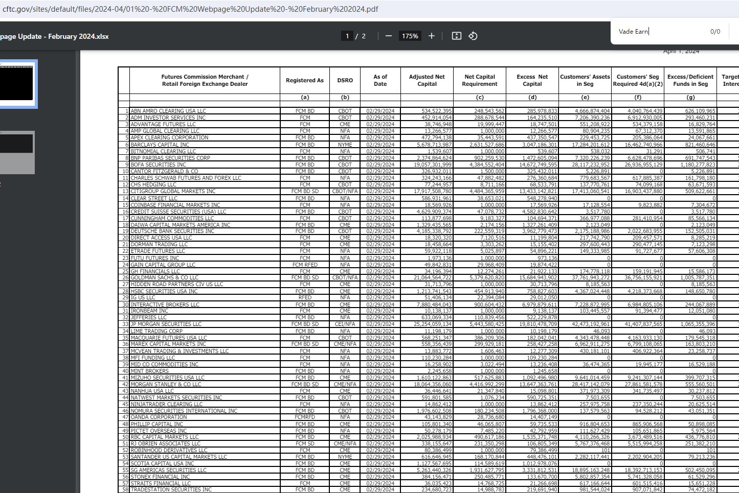Click the '5,443,580,425' net capital requirement value

click(x=487, y=324)
